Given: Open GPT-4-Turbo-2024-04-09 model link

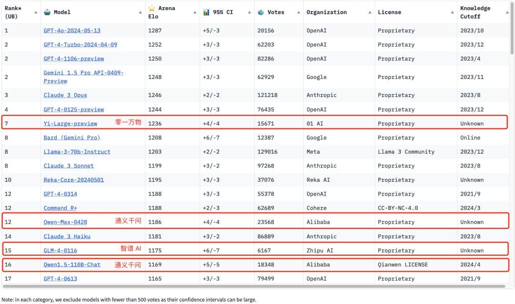Looking at the screenshot, I should (x=80, y=45).
